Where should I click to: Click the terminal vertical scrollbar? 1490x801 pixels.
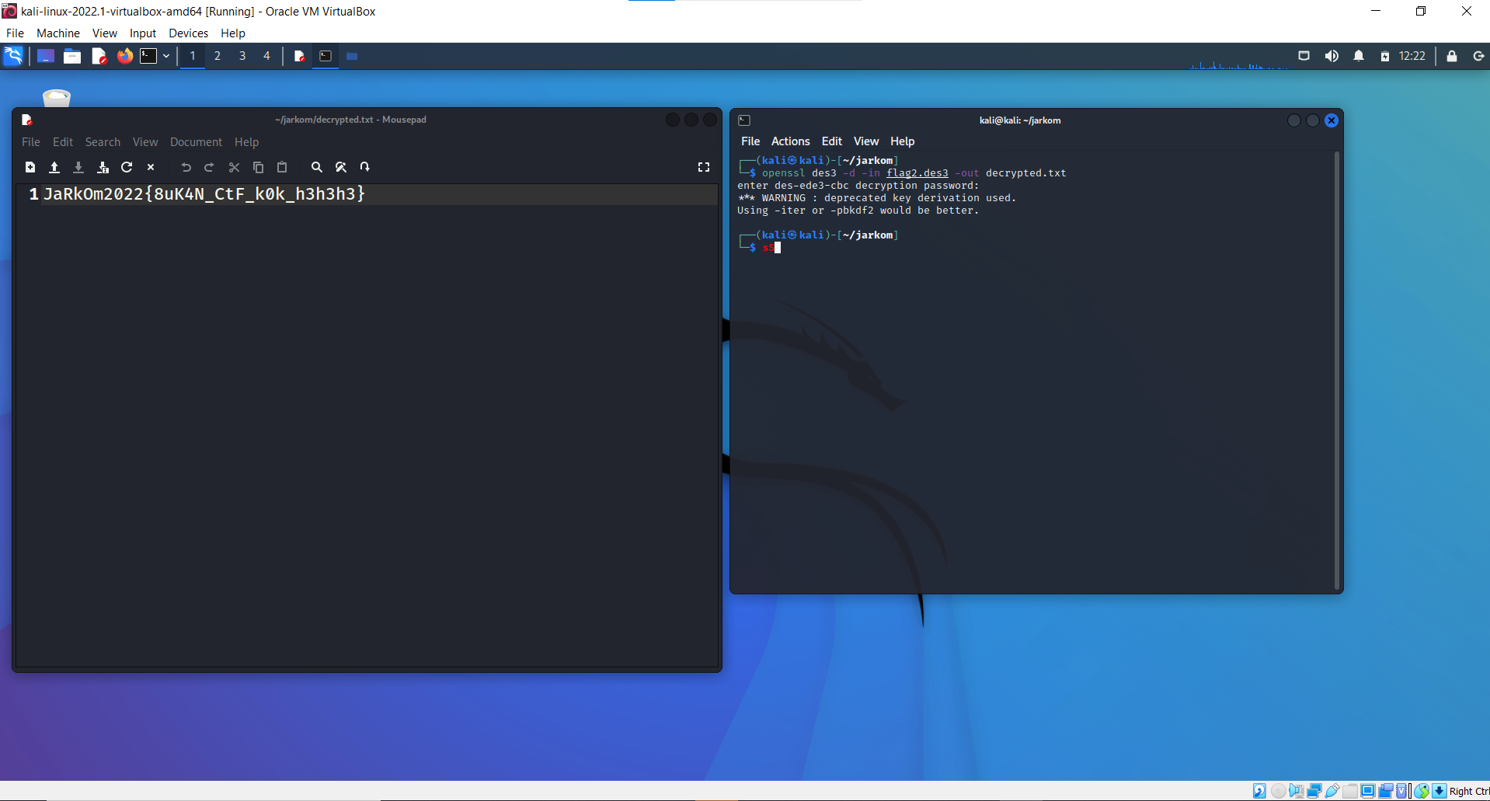click(1336, 370)
